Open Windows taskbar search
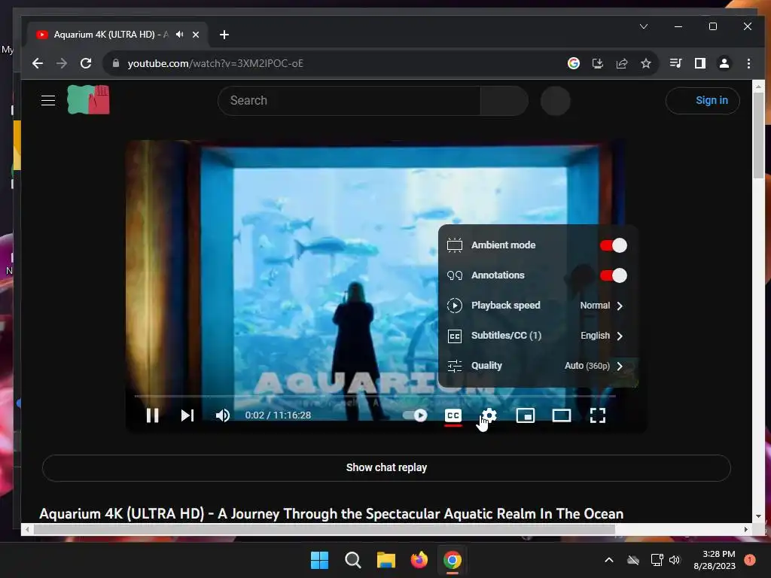Viewport: 771px width, 578px height. point(352,560)
